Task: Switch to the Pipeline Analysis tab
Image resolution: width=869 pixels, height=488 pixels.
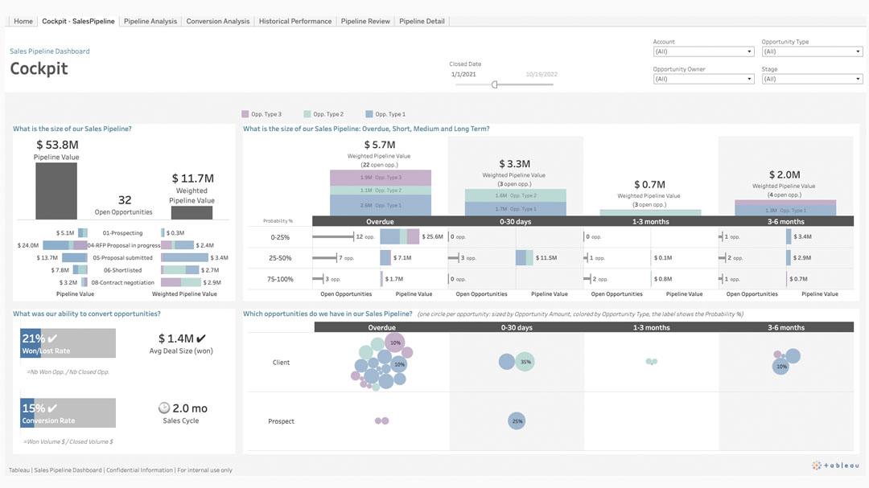Action: (x=150, y=21)
